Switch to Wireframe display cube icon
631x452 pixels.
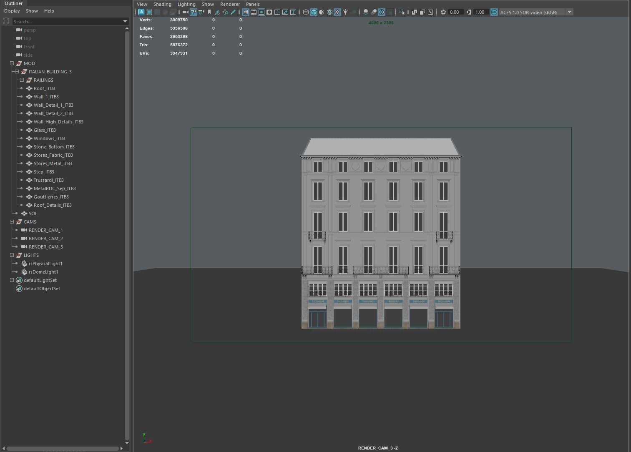tap(306, 12)
